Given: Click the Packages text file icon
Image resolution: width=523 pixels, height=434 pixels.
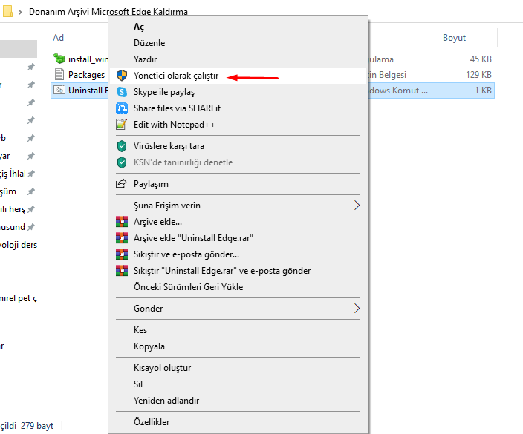Looking at the screenshot, I should (x=59, y=74).
